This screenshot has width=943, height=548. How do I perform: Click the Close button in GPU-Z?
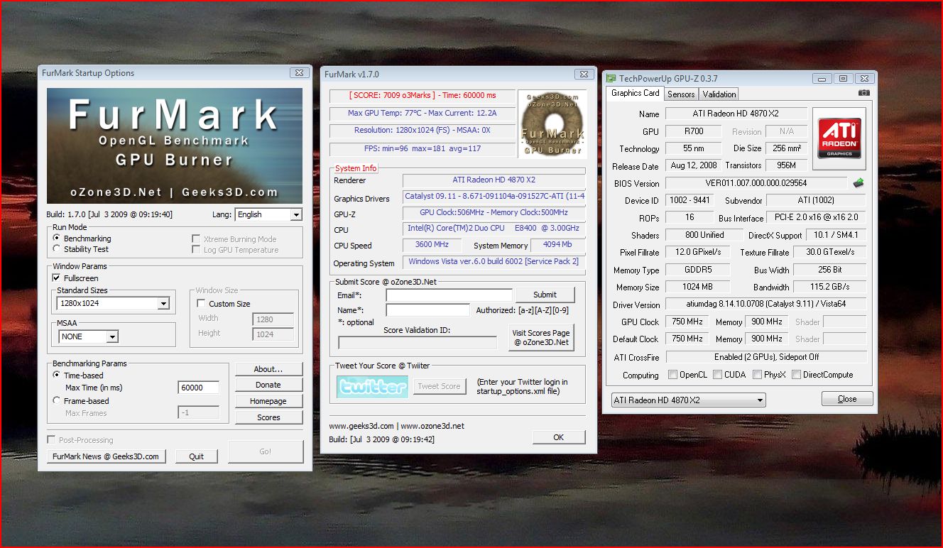pyautogui.click(x=847, y=399)
